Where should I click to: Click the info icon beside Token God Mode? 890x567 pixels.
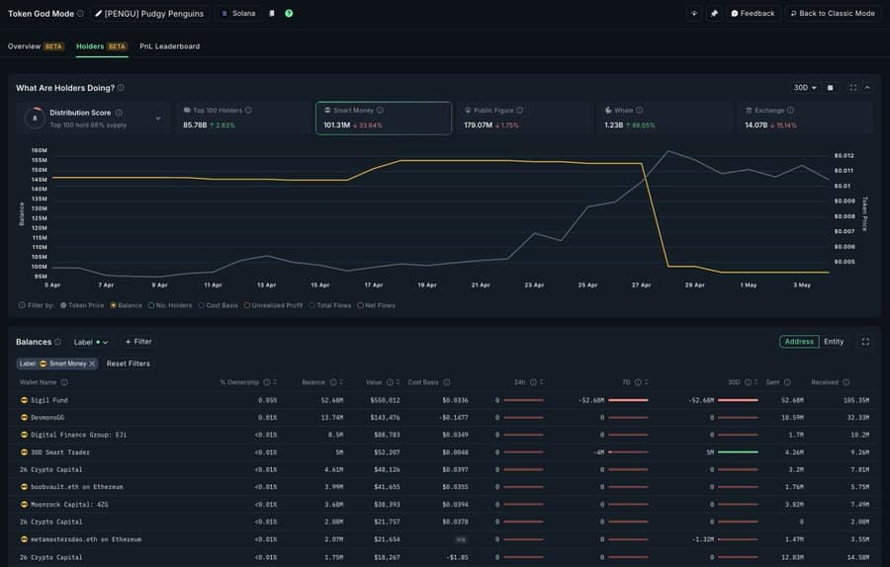point(80,13)
